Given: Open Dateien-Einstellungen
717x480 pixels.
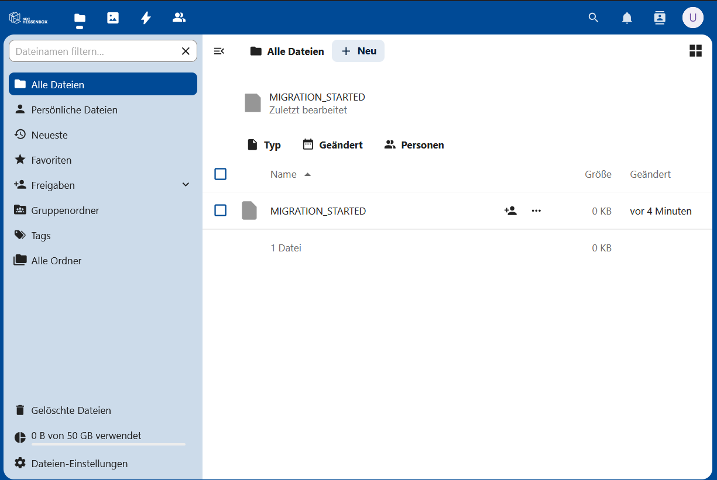Looking at the screenshot, I should pyautogui.click(x=79, y=464).
